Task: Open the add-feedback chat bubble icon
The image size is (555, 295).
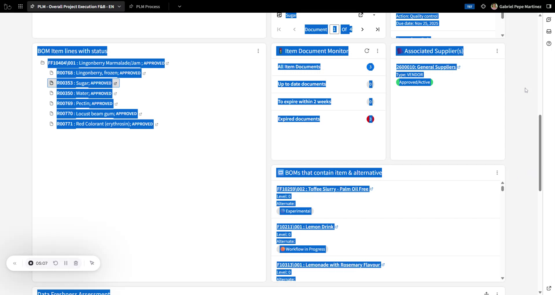Action: [549, 19]
